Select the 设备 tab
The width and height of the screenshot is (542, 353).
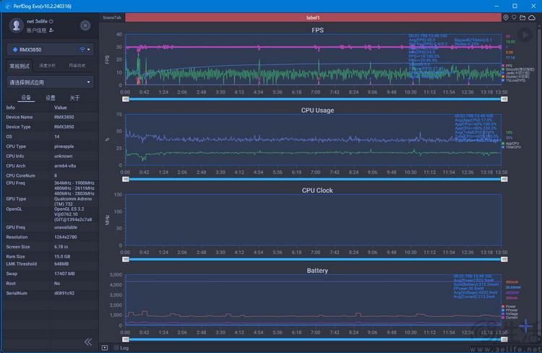click(x=26, y=97)
